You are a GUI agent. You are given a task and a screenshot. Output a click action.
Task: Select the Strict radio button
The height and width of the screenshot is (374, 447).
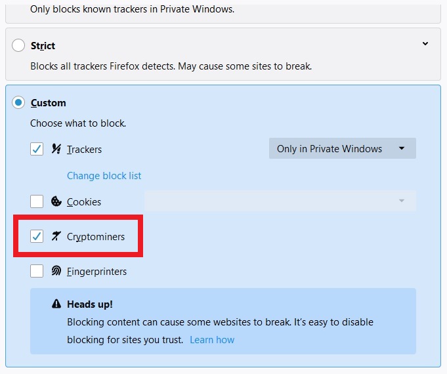(x=18, y=46)
